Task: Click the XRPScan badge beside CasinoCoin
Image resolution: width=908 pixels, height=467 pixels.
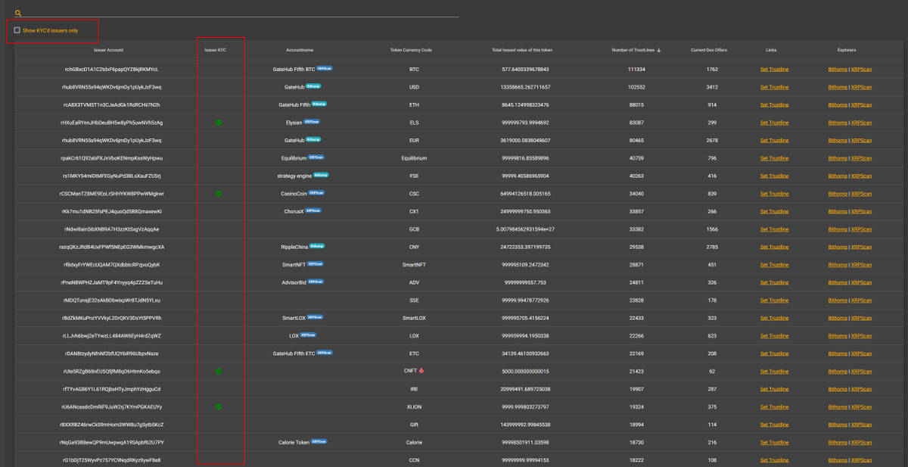Action: click(x=316, y=194)
